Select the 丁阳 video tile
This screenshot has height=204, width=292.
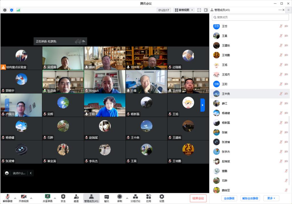[x=105, y=105]
